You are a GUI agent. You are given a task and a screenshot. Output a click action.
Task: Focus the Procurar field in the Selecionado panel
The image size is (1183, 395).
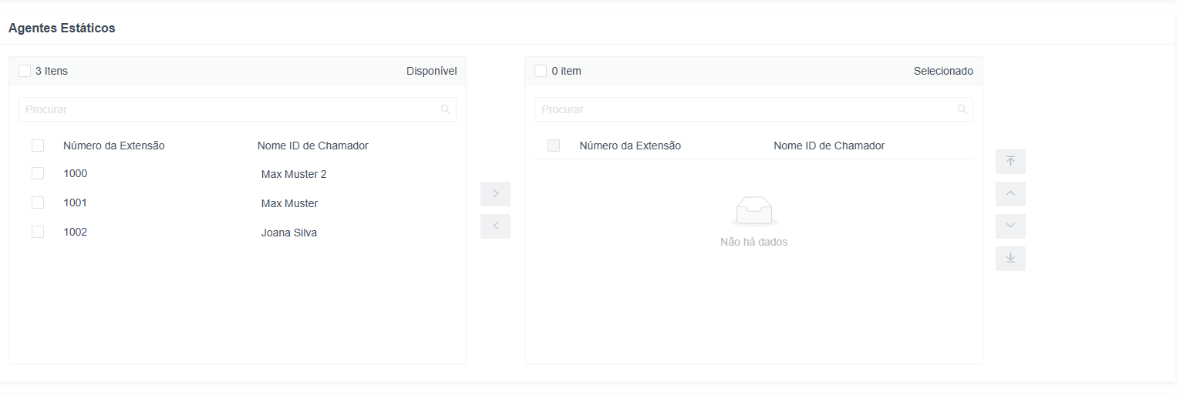click(753, 109)
